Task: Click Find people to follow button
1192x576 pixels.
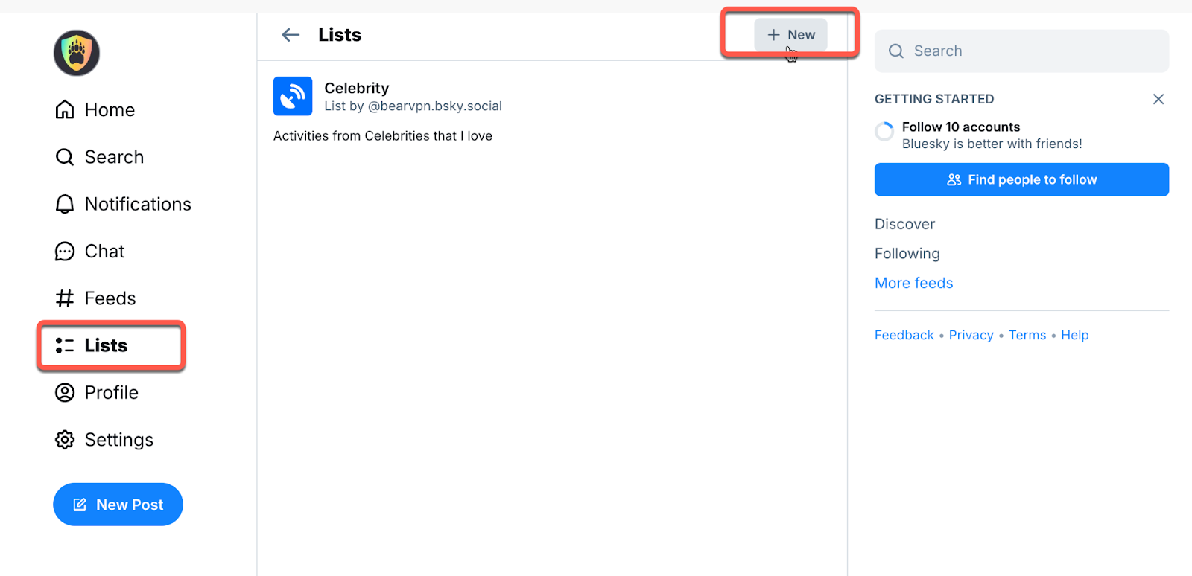Action: pyautogui.click(x=1021, y=179)
